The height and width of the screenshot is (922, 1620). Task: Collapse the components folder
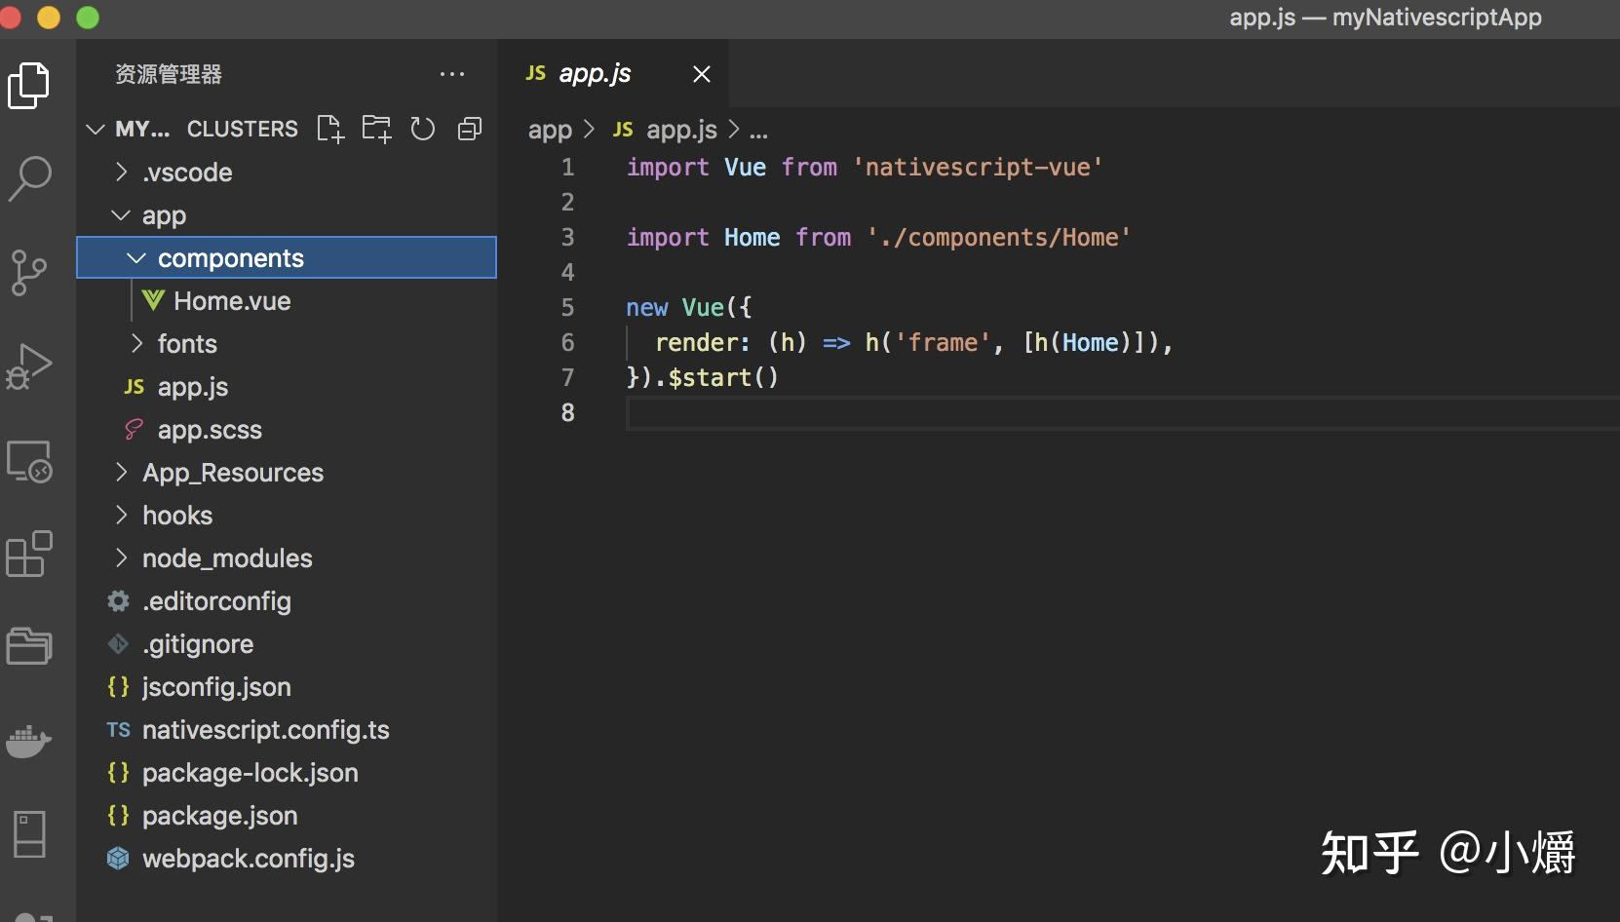point(230,258)
